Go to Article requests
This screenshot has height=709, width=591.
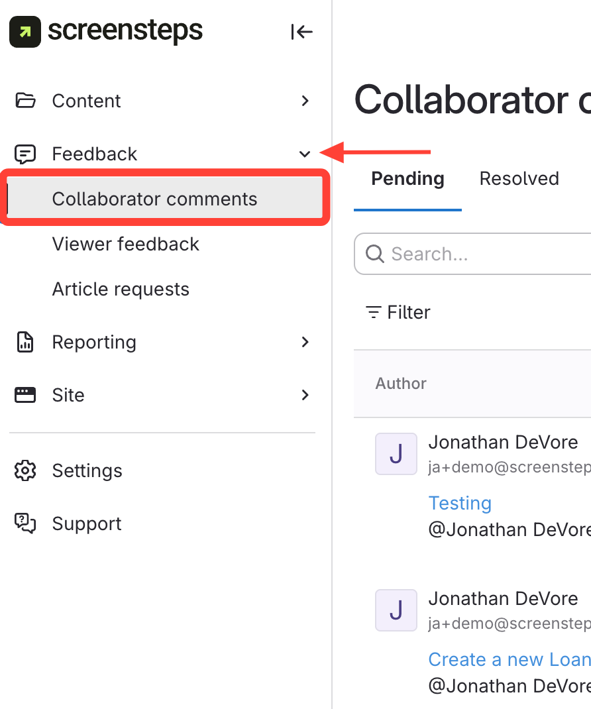click(121, 289)
